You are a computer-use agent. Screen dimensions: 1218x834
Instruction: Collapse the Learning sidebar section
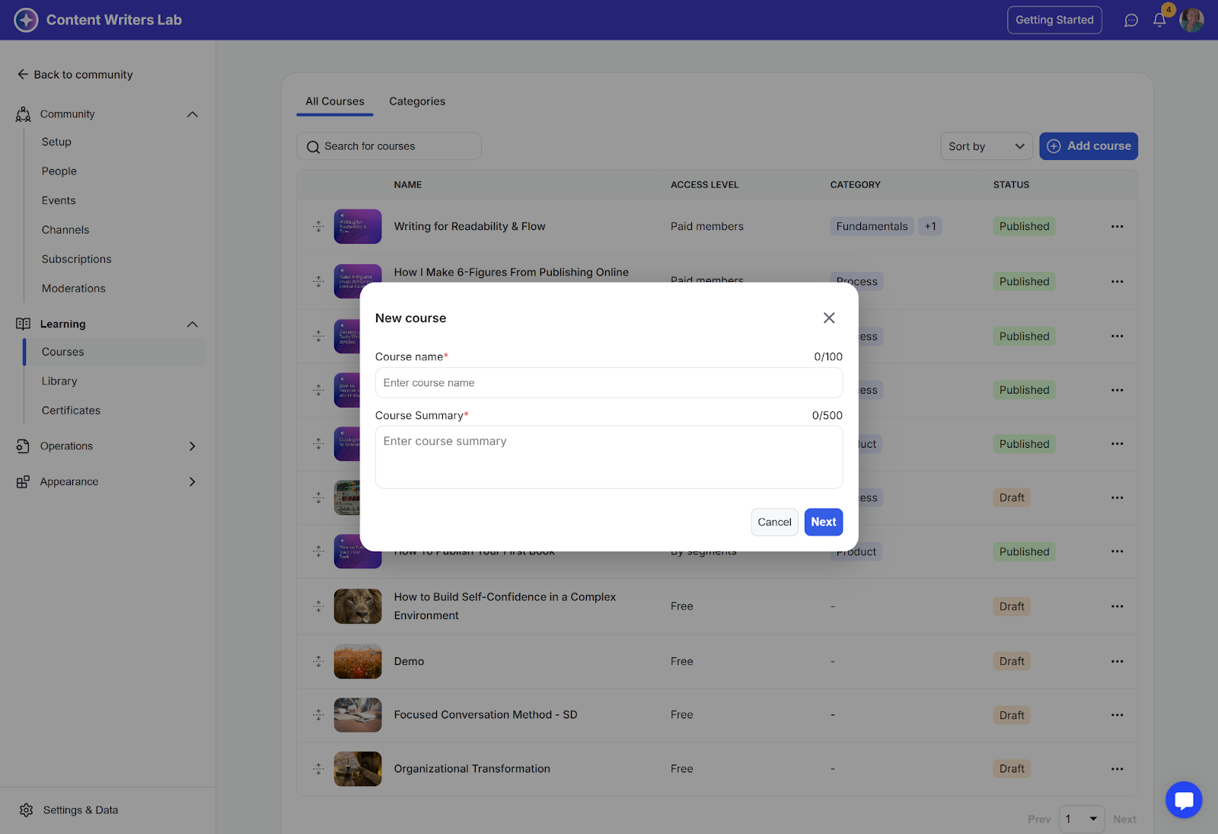pos(192,324)
